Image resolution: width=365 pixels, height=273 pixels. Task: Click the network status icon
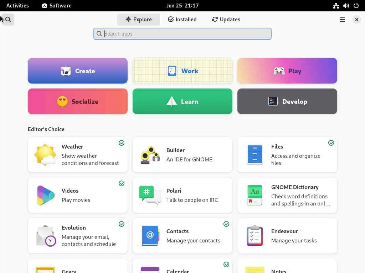(336, 6)
